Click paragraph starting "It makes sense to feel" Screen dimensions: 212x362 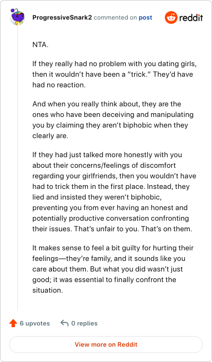pyautogui.click(x=113, y=269)
